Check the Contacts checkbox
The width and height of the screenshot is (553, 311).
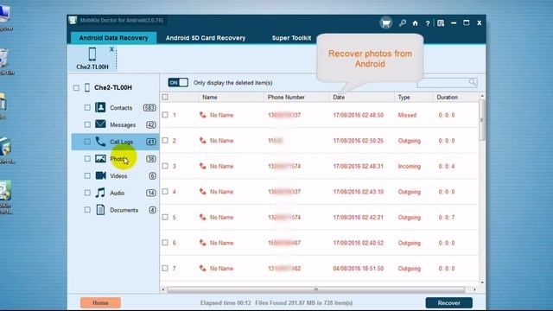pos(87,107)
